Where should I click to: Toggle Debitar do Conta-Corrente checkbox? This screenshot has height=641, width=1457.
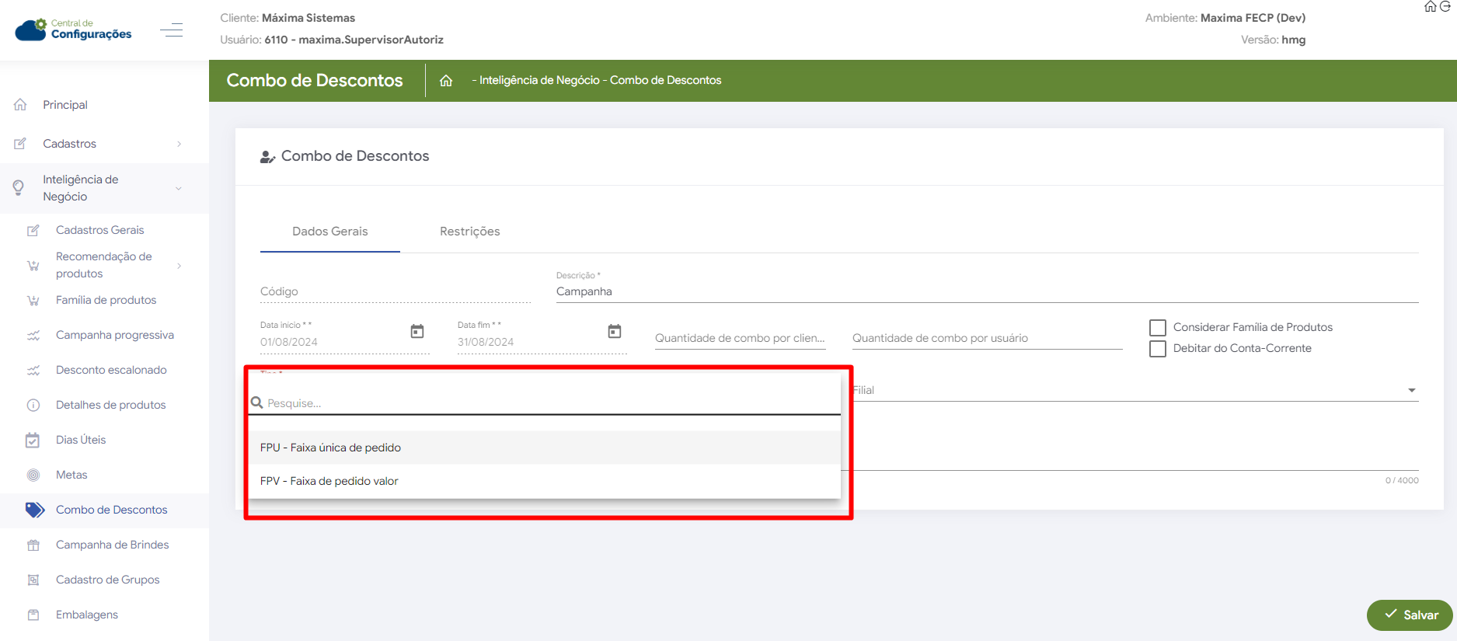pyautogui.click(x=1158, y=349)
